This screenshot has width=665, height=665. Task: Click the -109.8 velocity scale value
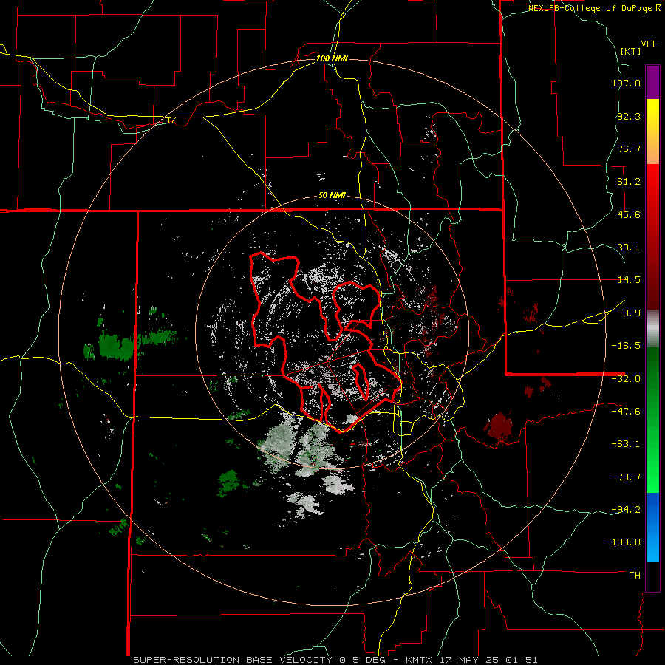coord(623,542)
